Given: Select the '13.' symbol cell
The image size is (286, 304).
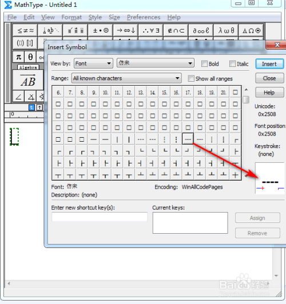Looking at the screenshot, I should [141, 93].
